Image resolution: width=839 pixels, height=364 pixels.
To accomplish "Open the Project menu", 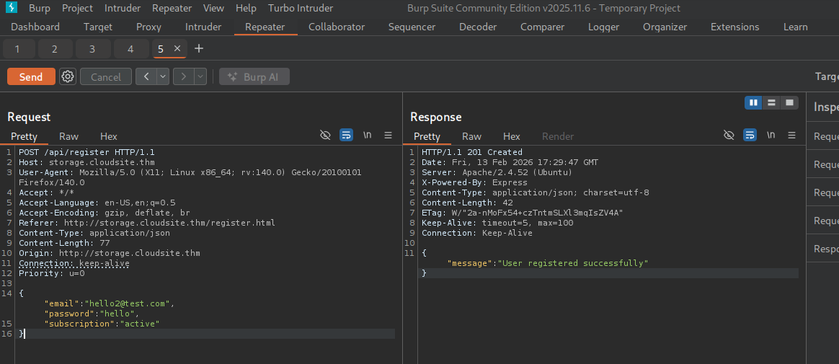I will tap(78, 8).
